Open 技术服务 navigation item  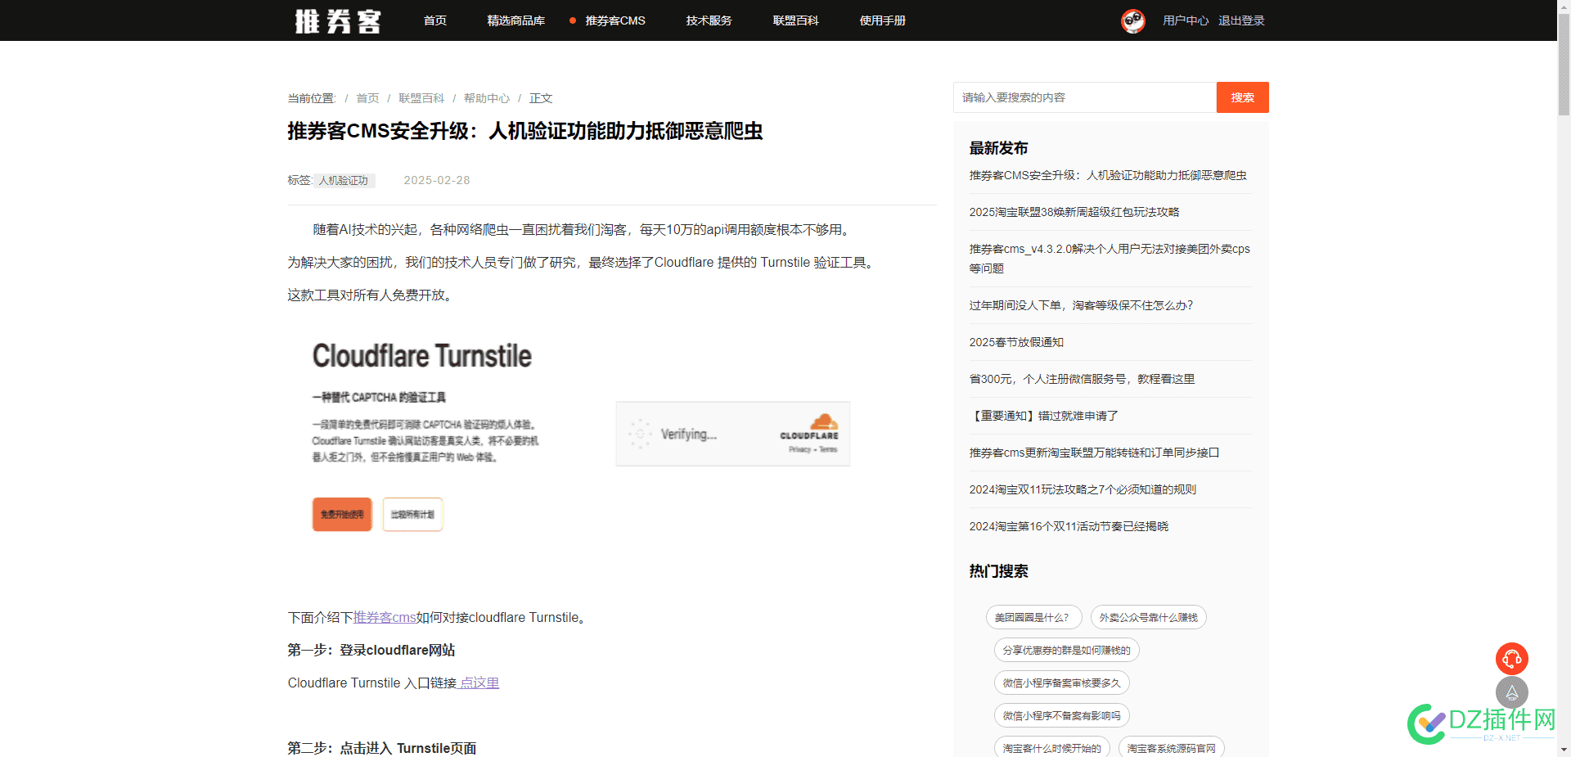point(709,20)
